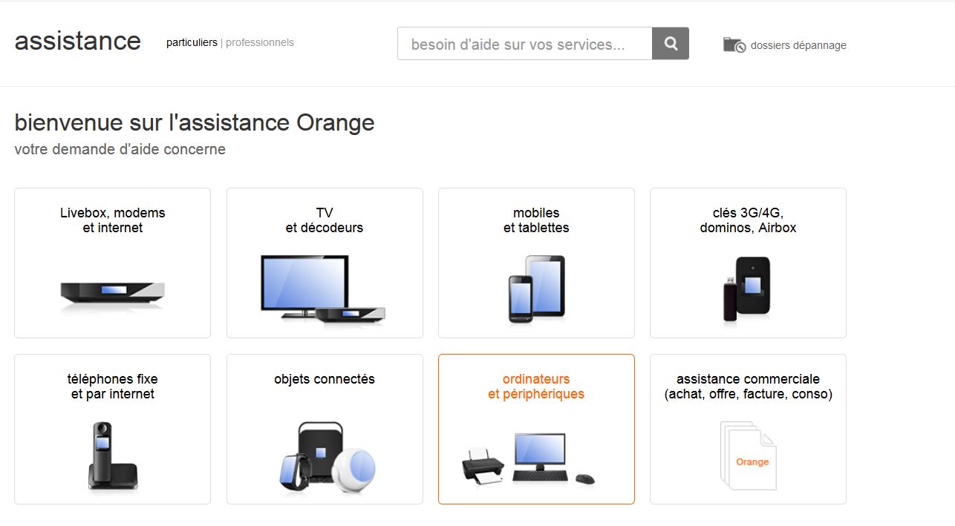This screenshot has height=526, width=955.
Task: Click the bienvenue sur l'assistance Orange heading
Action: point(195,122)
